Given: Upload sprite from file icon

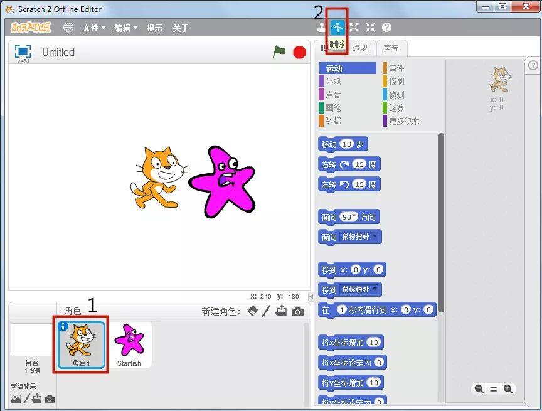Looking at the screenshot, I should click(281, 311).
